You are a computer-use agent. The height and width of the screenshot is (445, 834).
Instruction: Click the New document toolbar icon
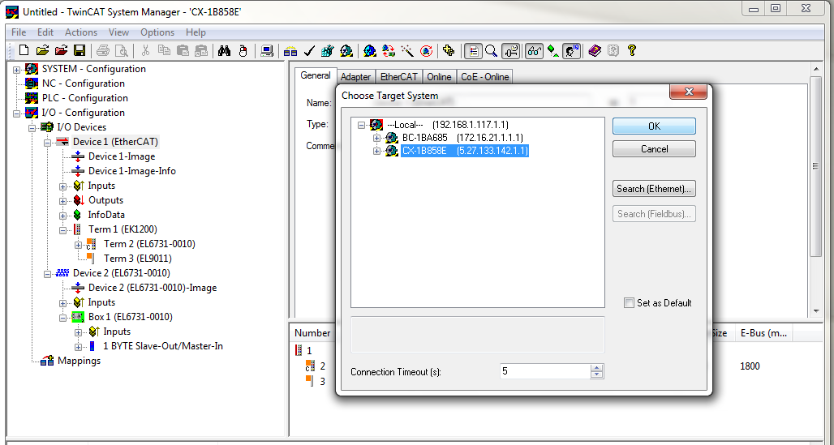[24, 50]
